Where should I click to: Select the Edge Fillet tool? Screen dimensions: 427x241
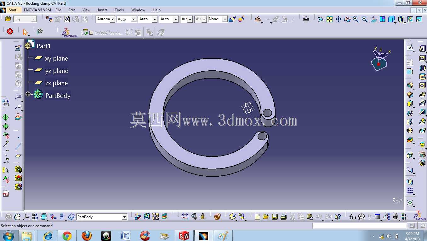click(410, 85)
